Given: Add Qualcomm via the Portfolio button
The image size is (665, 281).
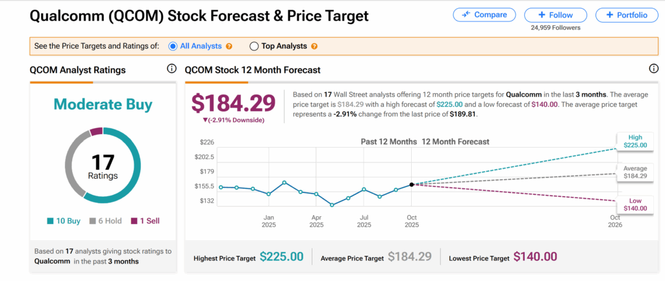Looking at the screenshot, I should [627, 15].
